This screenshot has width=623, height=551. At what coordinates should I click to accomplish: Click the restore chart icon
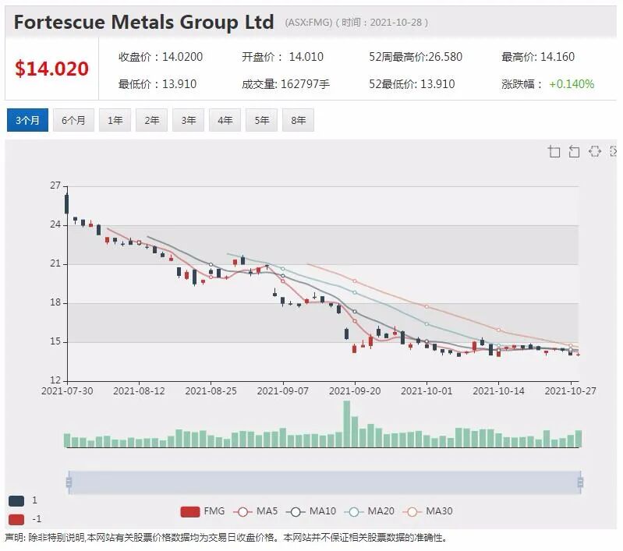[595, 151]
